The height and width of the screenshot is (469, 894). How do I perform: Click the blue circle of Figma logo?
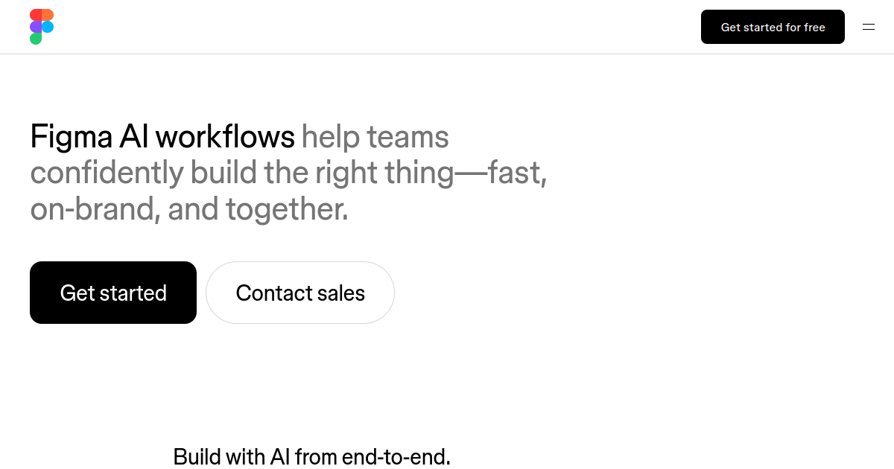click(x=48, y=27)
